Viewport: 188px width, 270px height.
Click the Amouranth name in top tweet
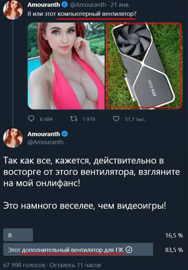44,5
